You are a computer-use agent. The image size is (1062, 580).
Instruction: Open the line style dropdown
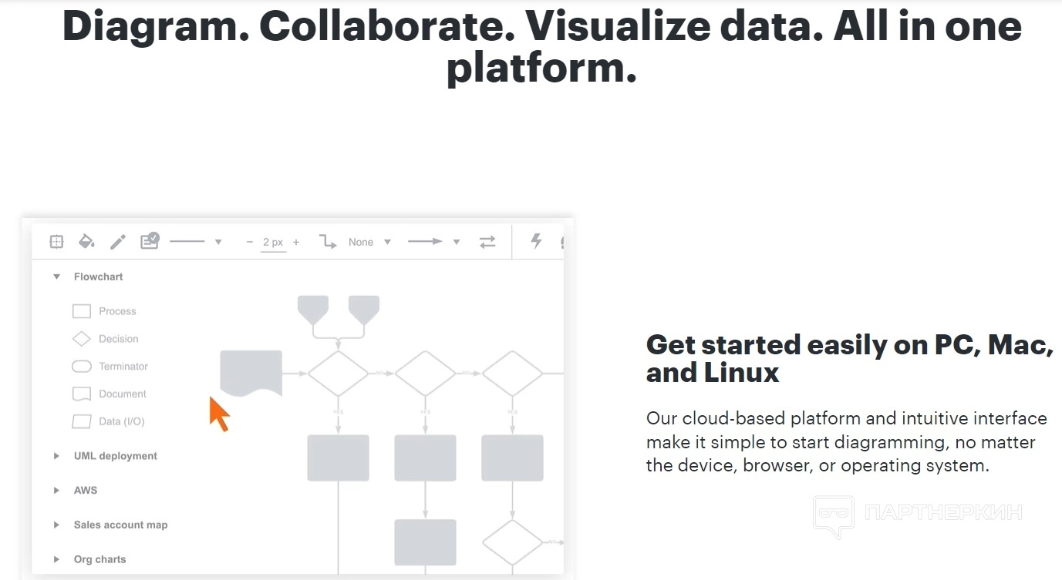(218, 242)
